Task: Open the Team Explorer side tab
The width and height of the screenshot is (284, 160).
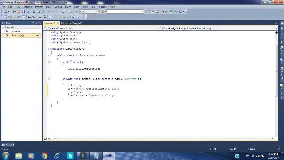Action: coord(282,56)
